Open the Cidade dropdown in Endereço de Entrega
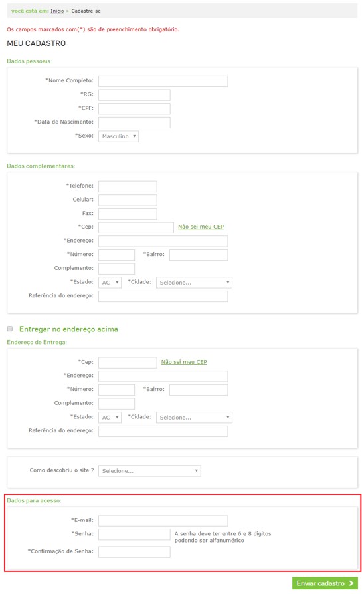 [x=194, y=418]
